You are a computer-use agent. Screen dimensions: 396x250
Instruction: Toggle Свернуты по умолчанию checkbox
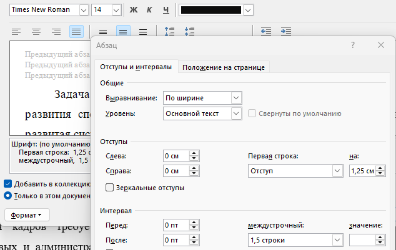[252, 113]
